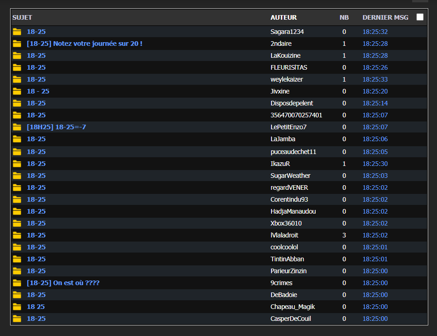The image size is (437, 336).
Task: Click the folder icon in CasperDeCouil's row
Action: pyautogui.click(x=17, y=319)
